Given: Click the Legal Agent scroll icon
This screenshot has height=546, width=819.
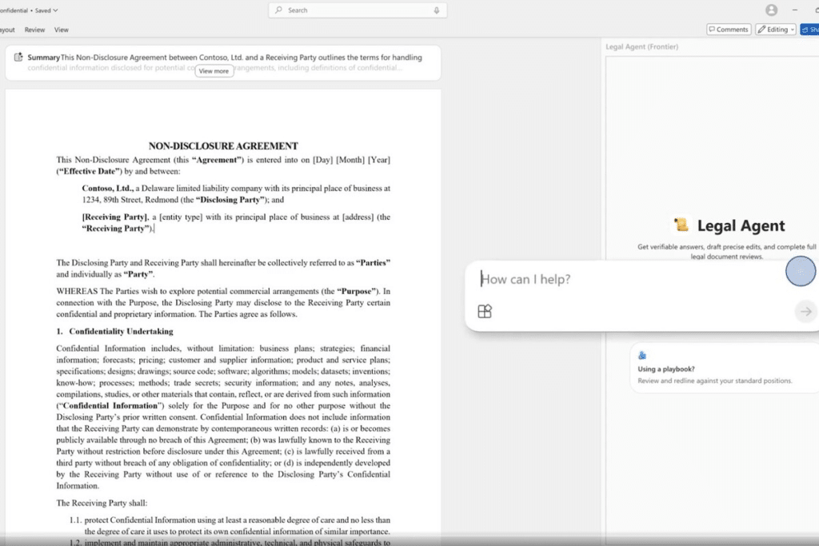Looking at the screenshot, I should point(681,225).
